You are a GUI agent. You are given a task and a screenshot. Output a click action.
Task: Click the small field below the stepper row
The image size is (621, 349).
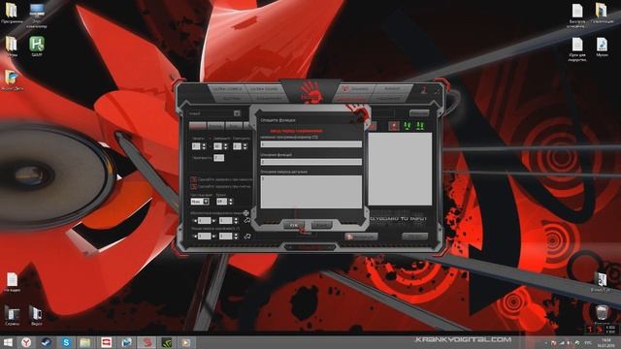click(x=219, y=158)
